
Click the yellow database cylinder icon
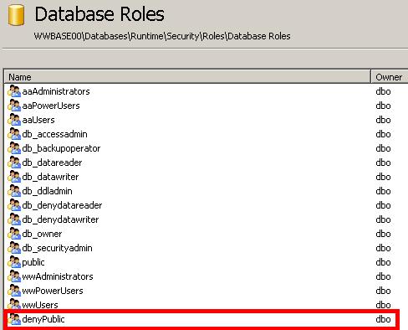16,15
